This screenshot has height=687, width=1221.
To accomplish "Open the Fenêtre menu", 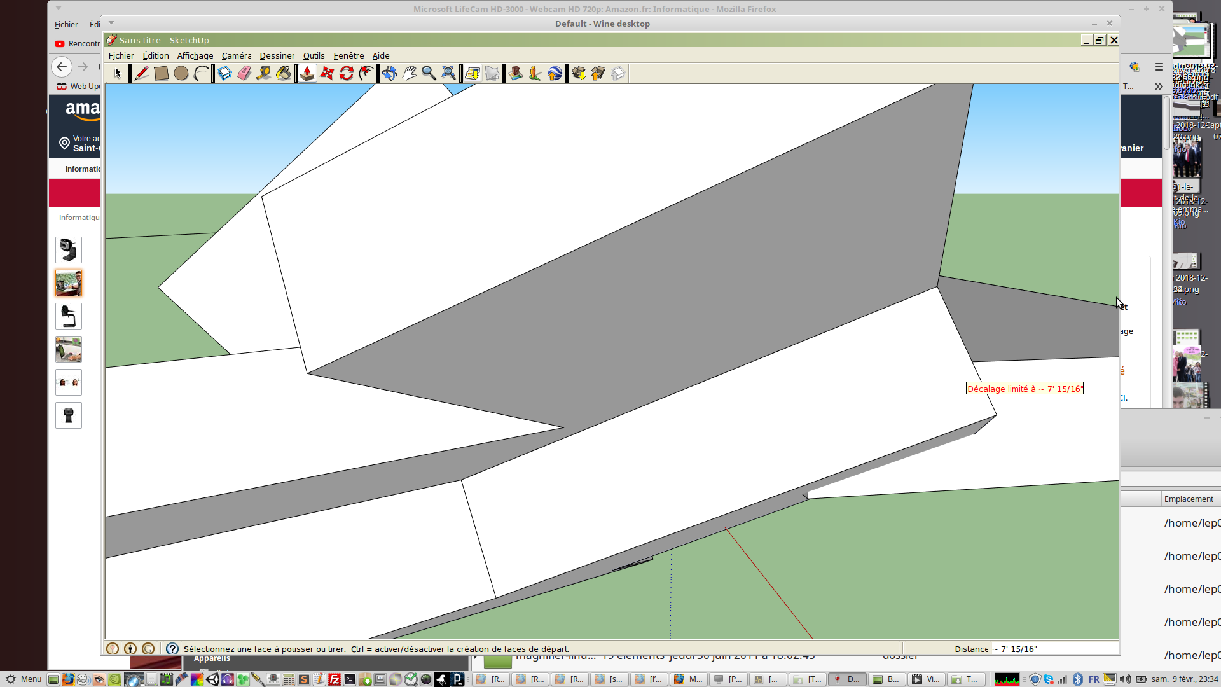I will click(348, 55).
